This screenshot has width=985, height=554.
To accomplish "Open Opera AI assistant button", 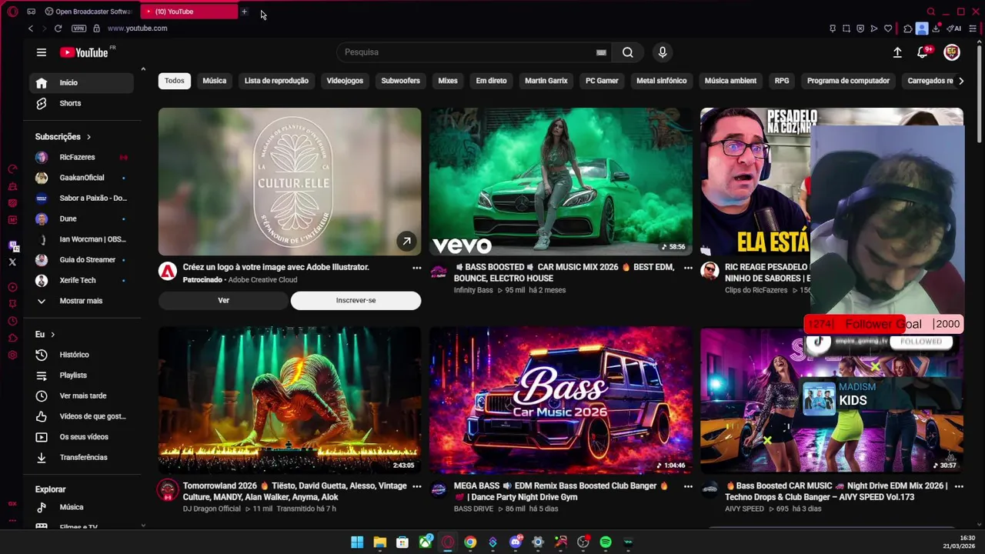I will 954,28.
